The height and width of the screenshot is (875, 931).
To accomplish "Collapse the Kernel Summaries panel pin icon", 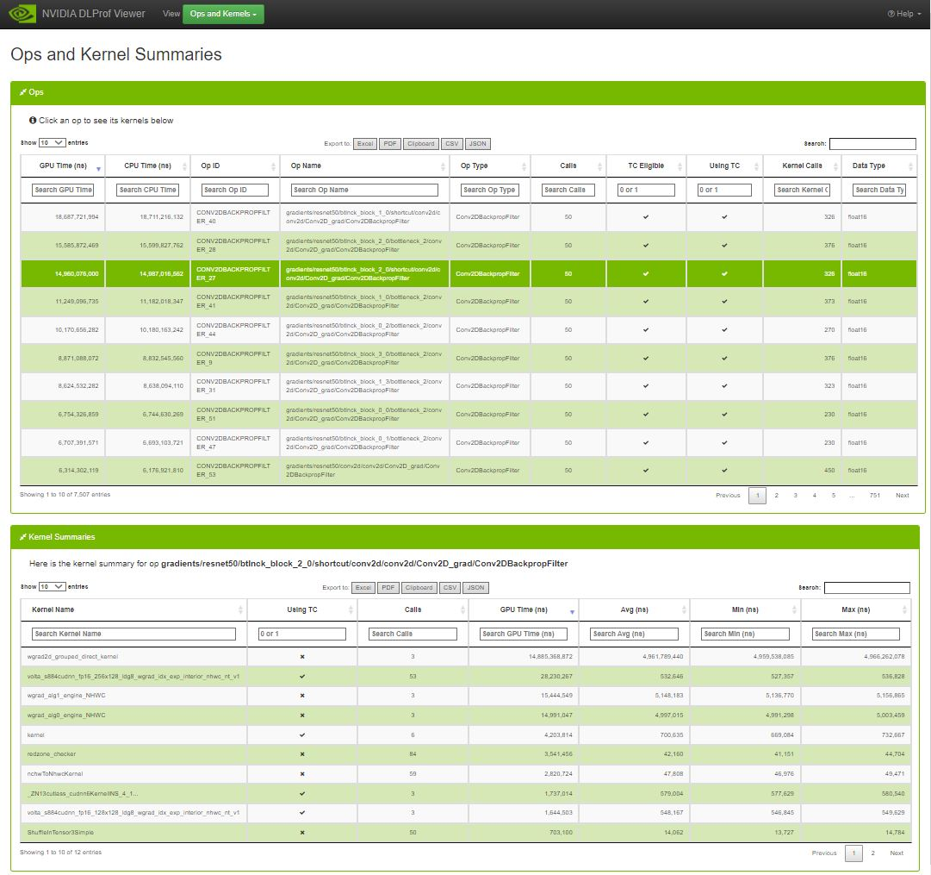I will click(23, 537).
